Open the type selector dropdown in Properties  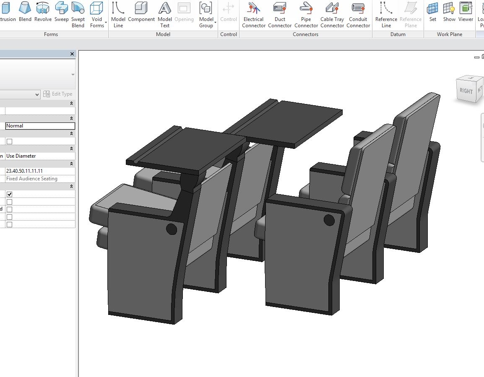point(37,94)
